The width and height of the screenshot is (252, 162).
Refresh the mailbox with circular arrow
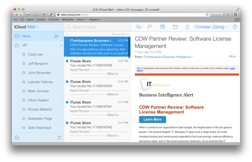59,138
